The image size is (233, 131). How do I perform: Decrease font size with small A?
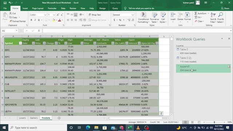tap(62, 15)
